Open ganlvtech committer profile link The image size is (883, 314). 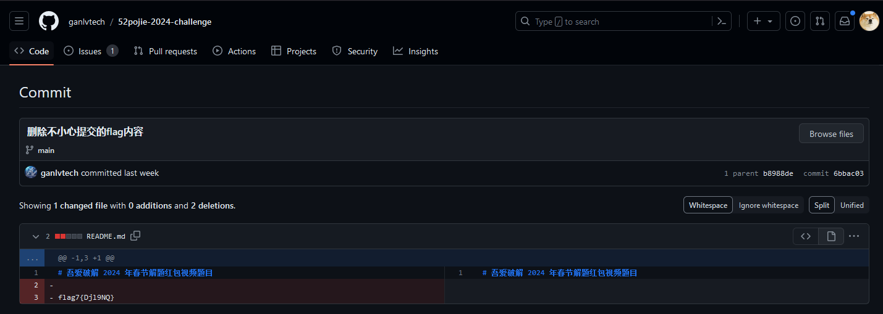[x=59, y=173]
